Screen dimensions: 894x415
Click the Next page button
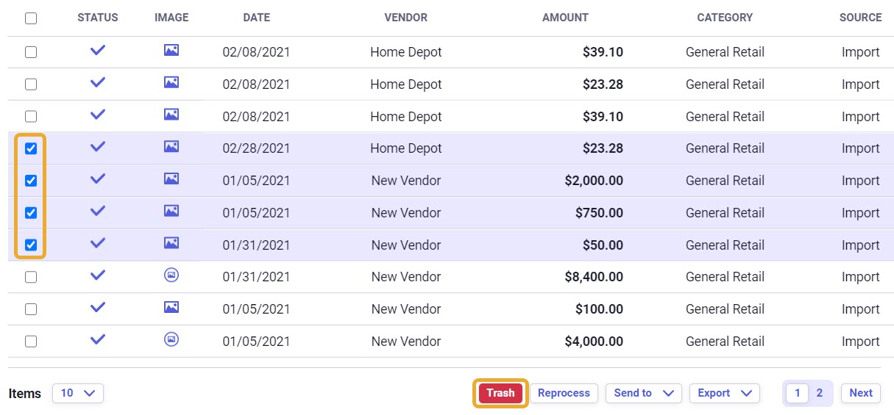tap(861, 393)
